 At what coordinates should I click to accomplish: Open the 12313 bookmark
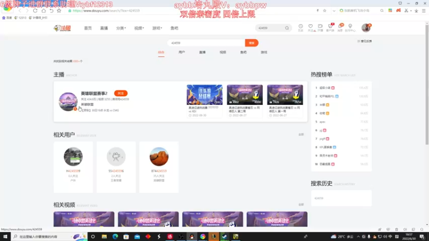[x=20, y=18]
